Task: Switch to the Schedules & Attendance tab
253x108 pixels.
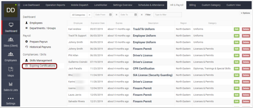Action: (x=151, y=5)
